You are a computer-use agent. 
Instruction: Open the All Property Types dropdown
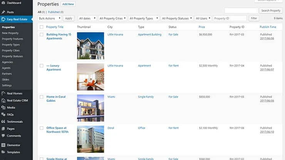tap(144, 19)
